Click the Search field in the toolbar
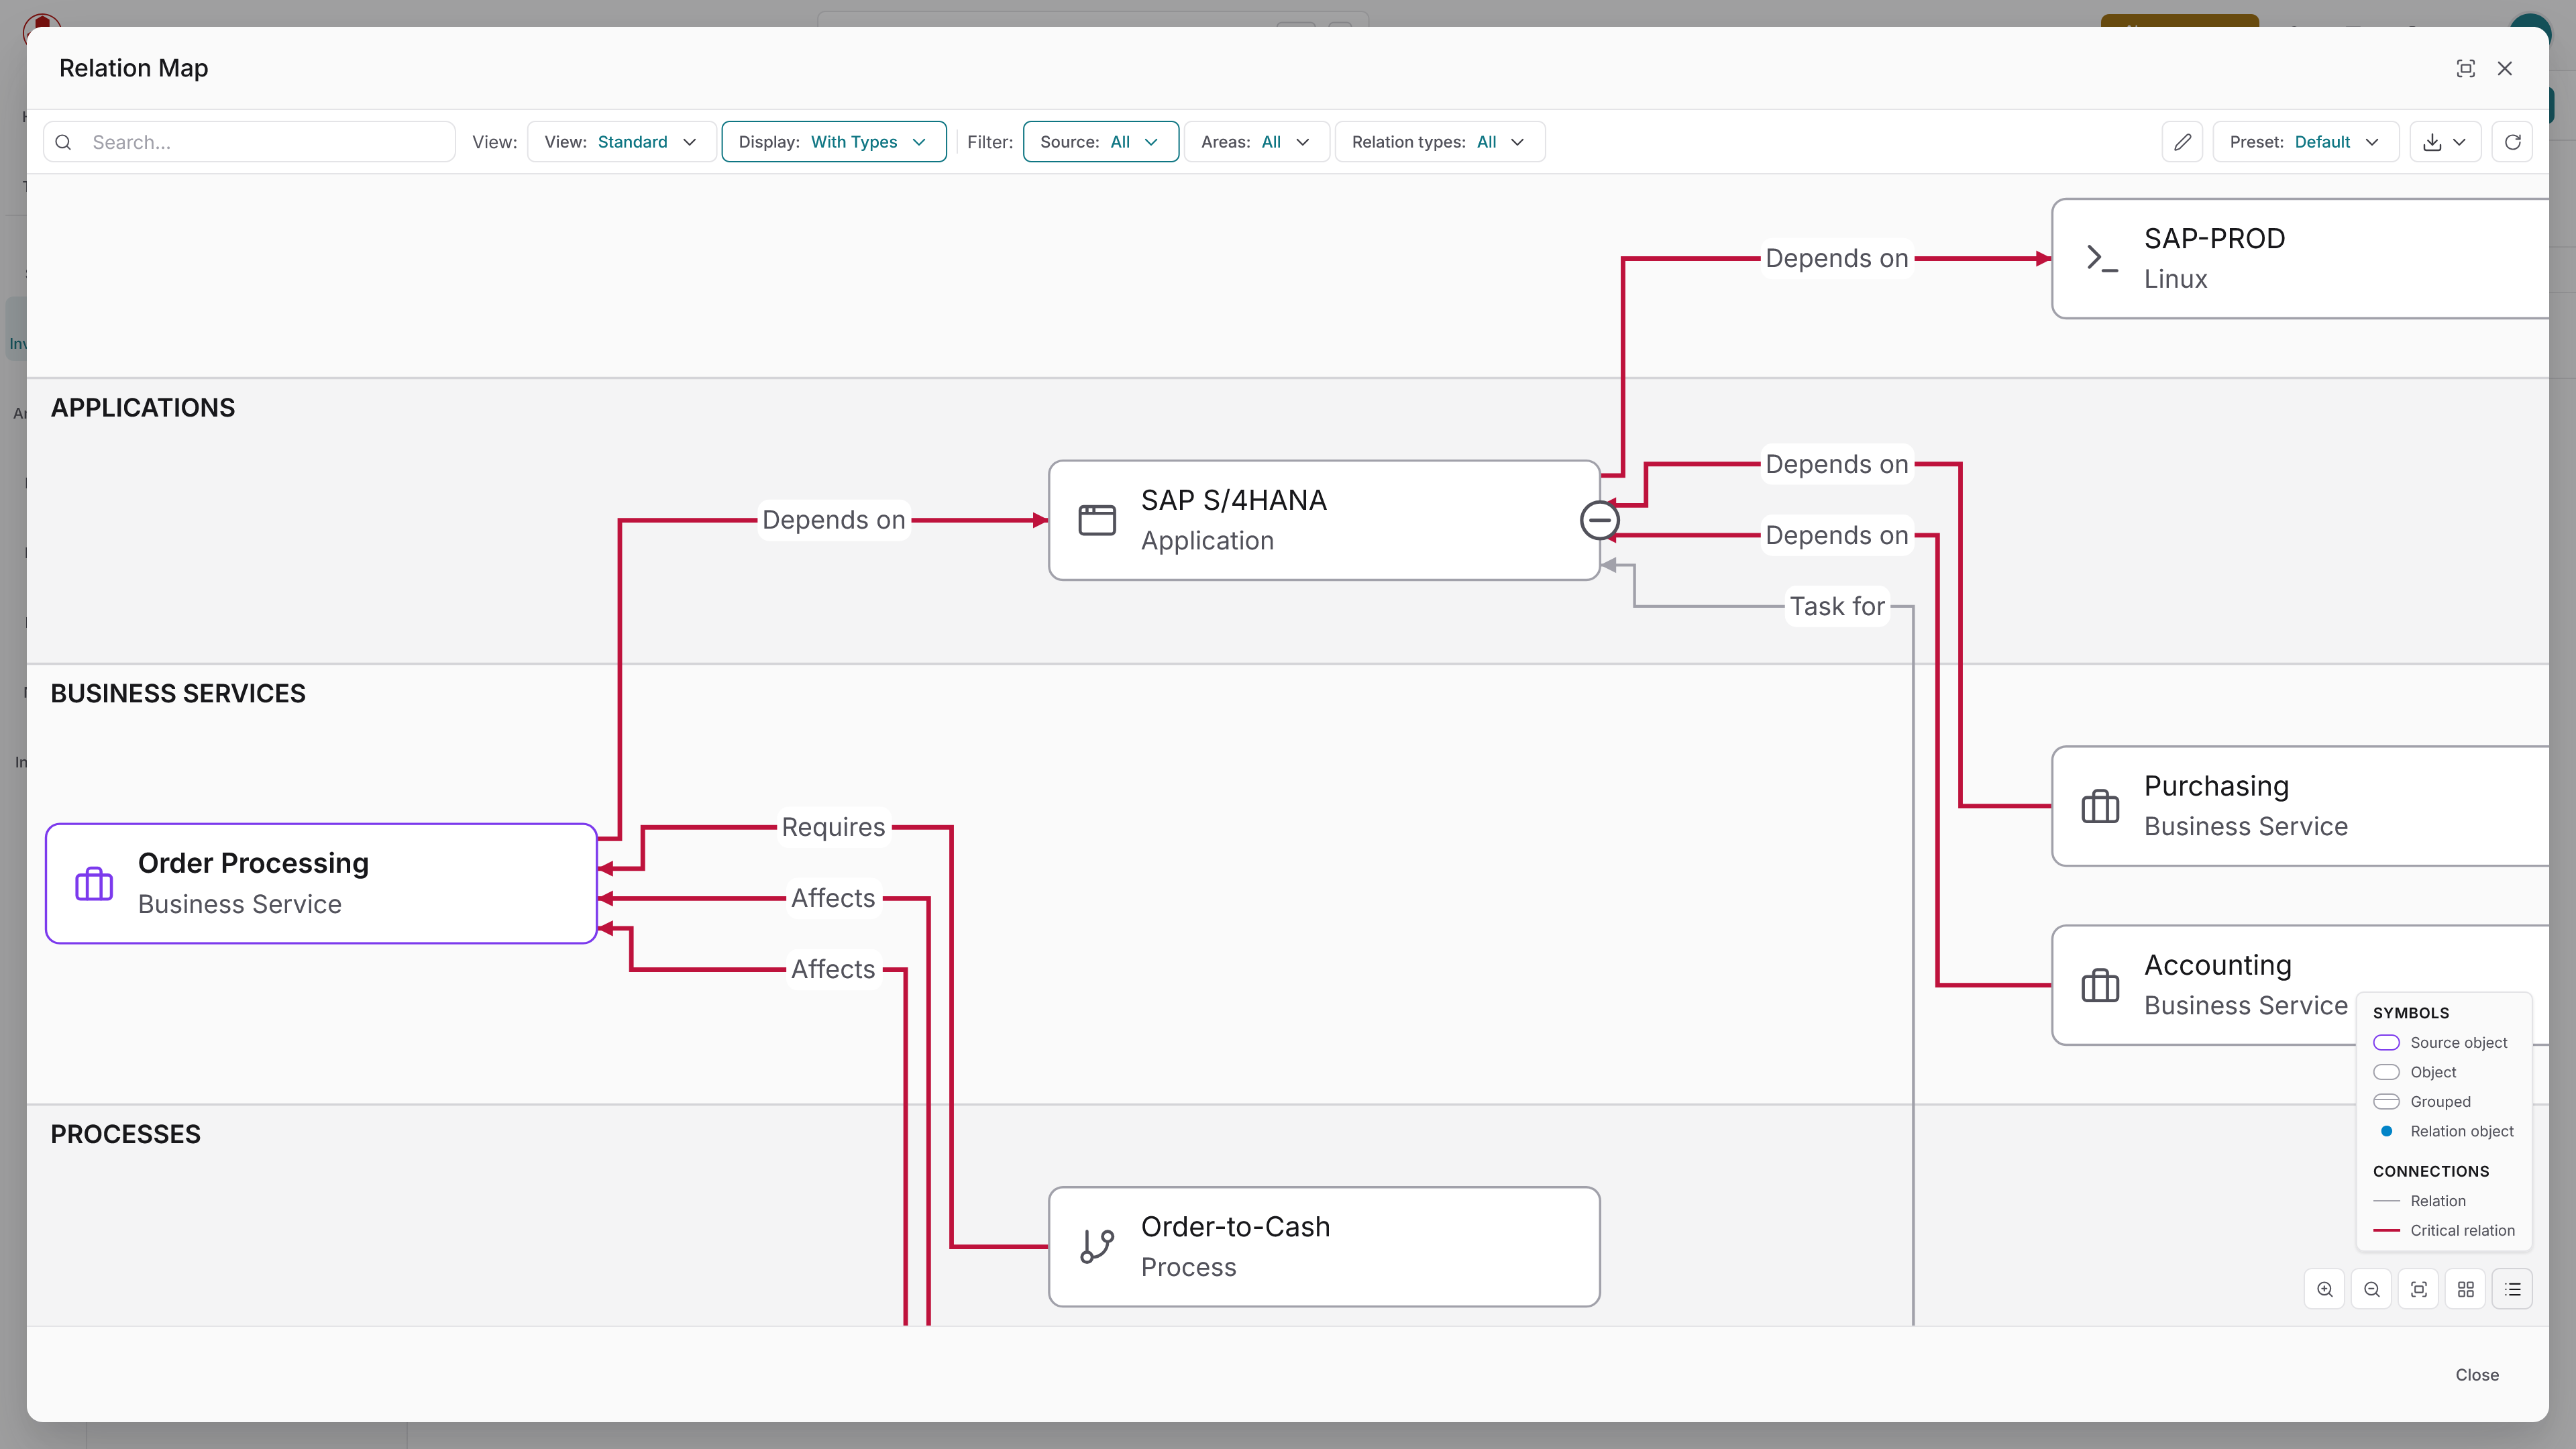2576x1449 pixels. [x=249, y=142]
